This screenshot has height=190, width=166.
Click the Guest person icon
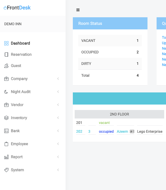coord(6,66)
